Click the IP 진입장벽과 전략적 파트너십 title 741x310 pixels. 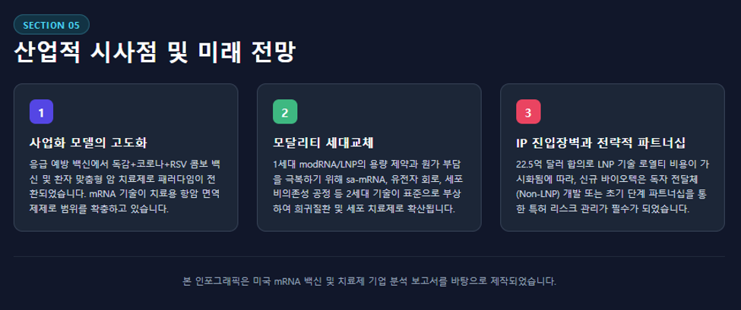600,142
